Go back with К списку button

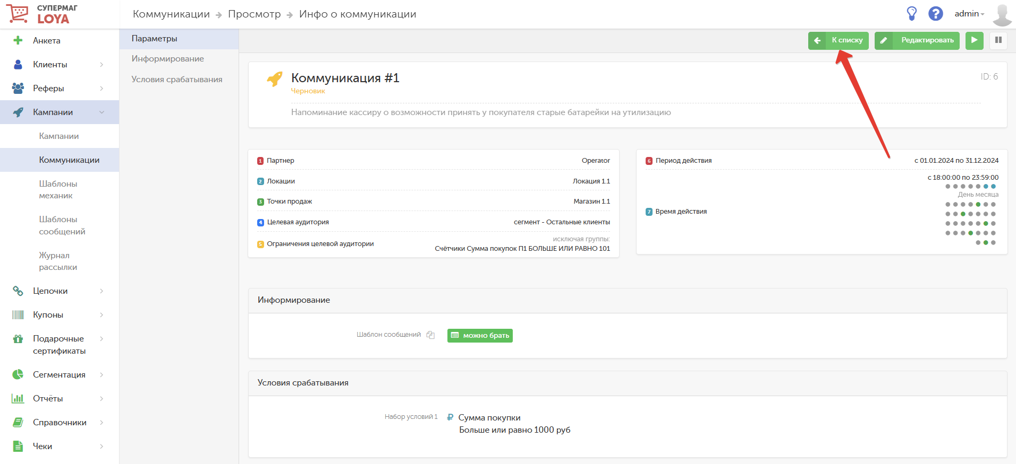point(839,40)
